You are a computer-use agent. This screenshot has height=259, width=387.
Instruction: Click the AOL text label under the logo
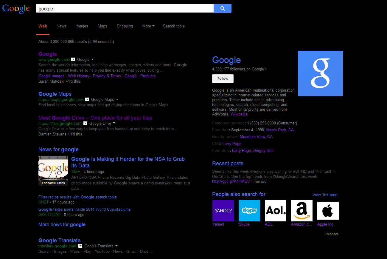[x=269, y=224]
